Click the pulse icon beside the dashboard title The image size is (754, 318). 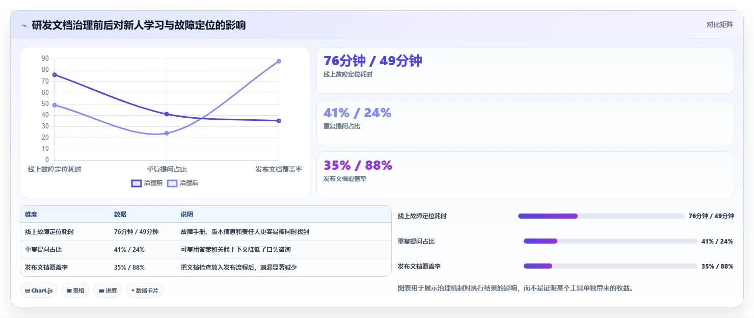tap(24, 25)
